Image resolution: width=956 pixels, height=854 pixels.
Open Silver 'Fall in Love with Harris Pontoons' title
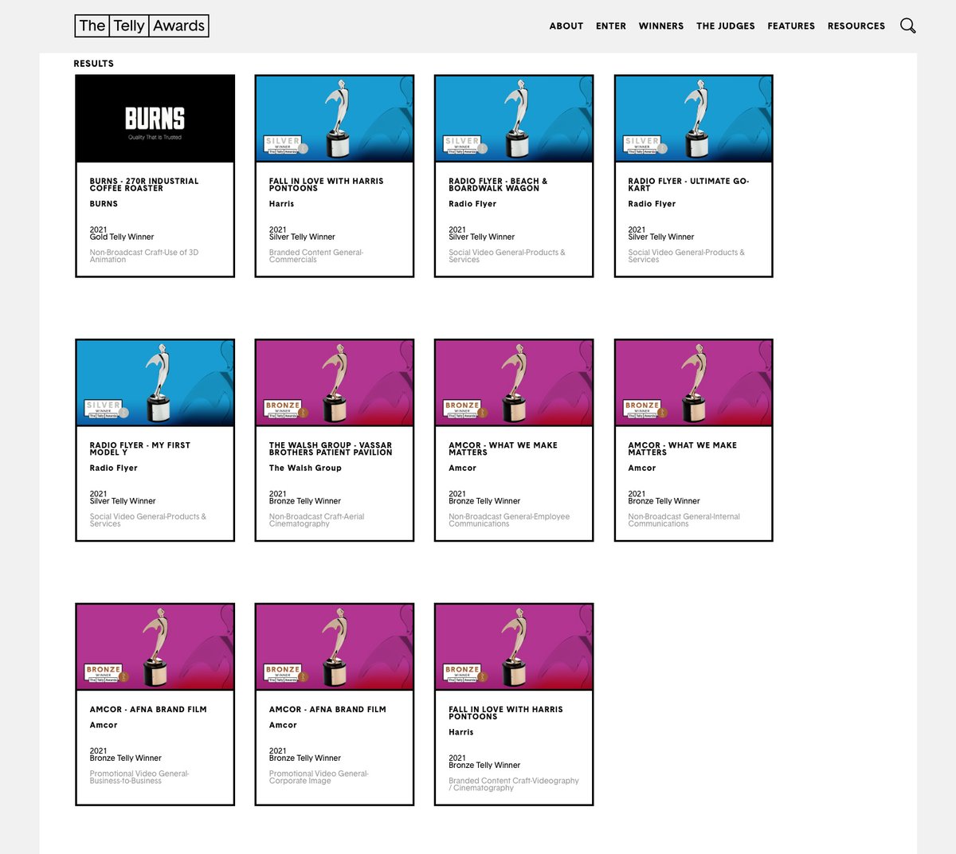pyautogui.click(x=326, y=185)
